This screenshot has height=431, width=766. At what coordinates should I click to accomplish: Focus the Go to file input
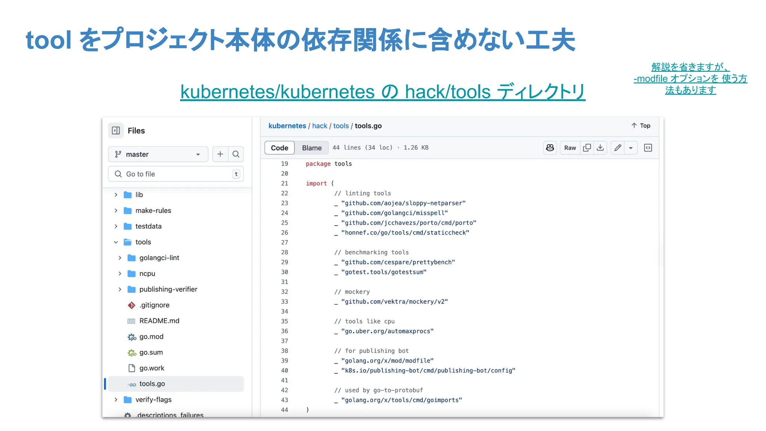(176, 174)
